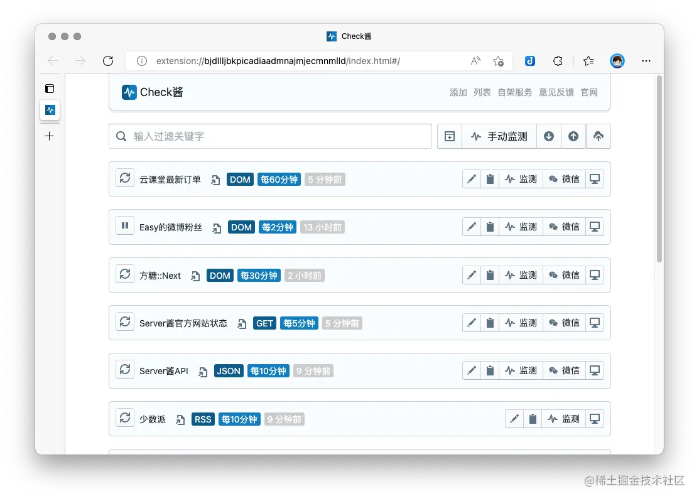Click 监测 button for 少数派
The image size is (699, 501).
pyautogui.click(x=563, y=419)
